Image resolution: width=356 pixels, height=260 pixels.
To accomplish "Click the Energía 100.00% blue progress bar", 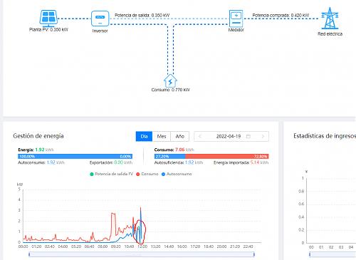I will click(x=75, y=156).
